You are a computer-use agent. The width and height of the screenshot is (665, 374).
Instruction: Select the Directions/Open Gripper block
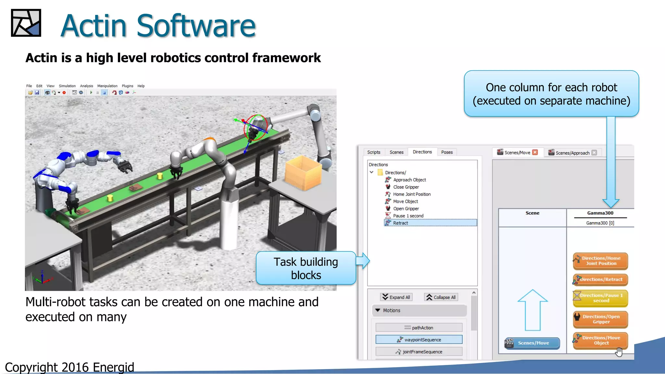pyautogui.click(x=600, y=319)
